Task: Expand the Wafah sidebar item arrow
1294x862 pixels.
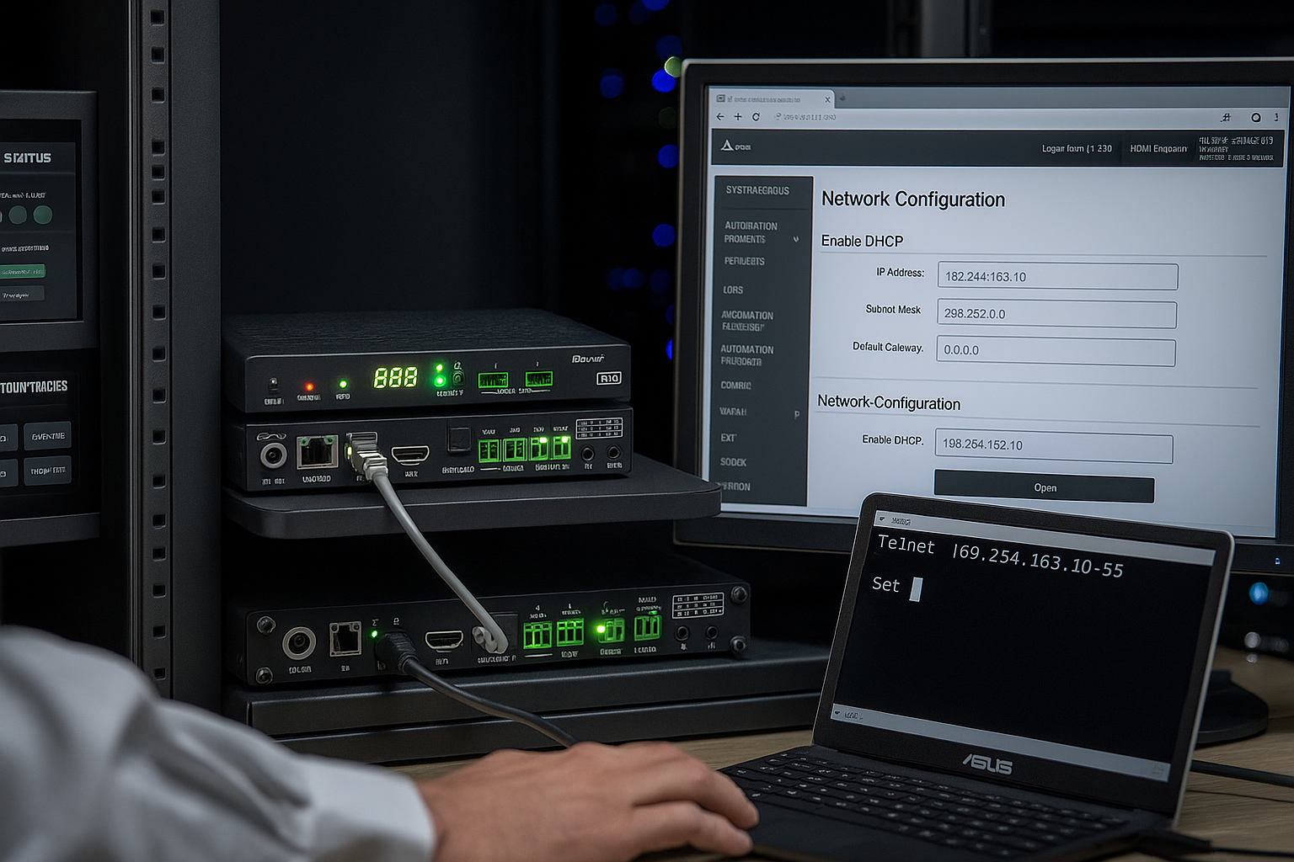Action: click(x=797, y=414)
